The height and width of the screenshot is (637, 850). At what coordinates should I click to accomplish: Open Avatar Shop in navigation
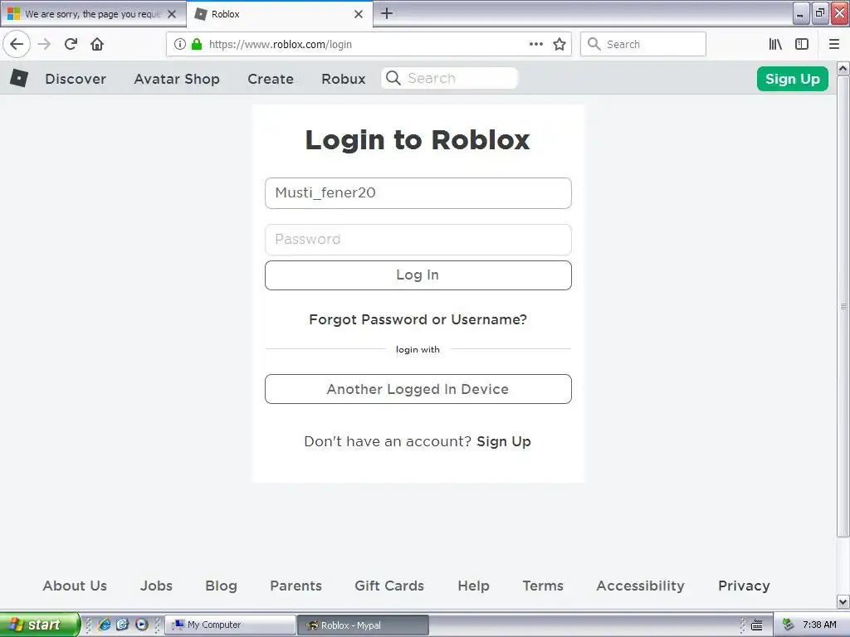pyautogui.click(x=177, y=79)
